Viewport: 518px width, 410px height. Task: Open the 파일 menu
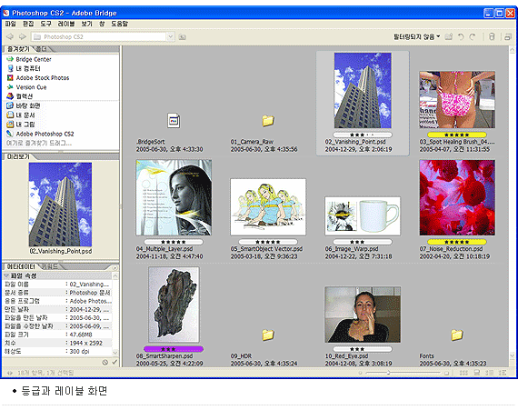10,24
